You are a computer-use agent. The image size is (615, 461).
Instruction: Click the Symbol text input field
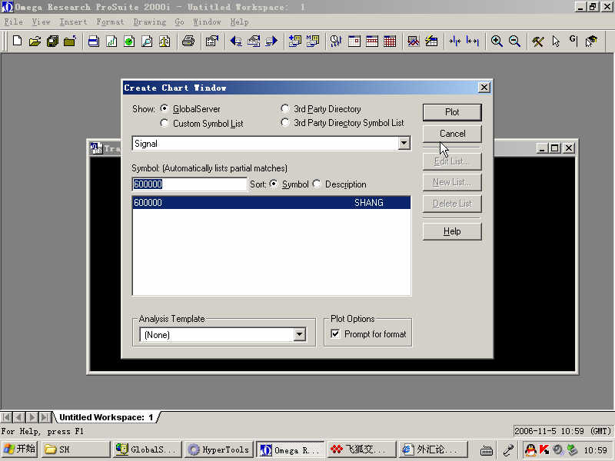188,184
